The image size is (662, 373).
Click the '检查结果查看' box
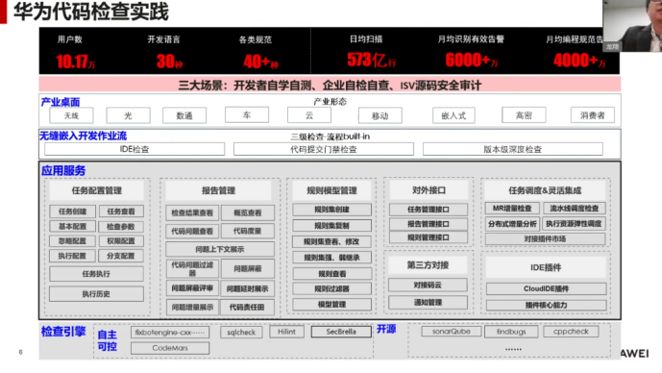[x=192, y=212]
